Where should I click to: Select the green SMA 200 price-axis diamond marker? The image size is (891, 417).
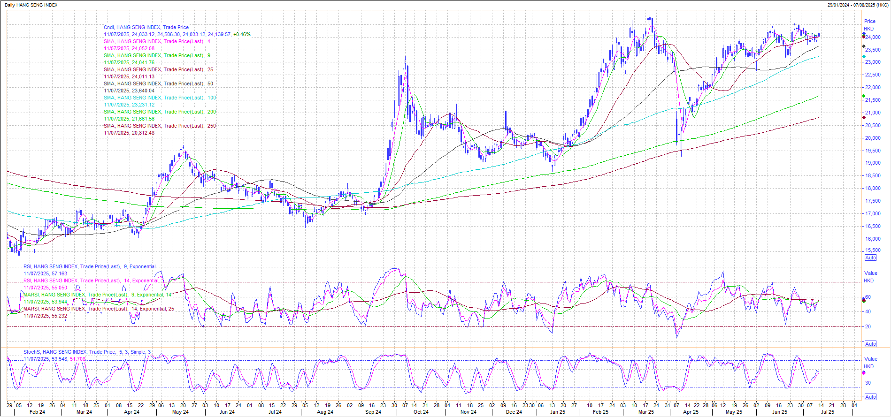864,96
